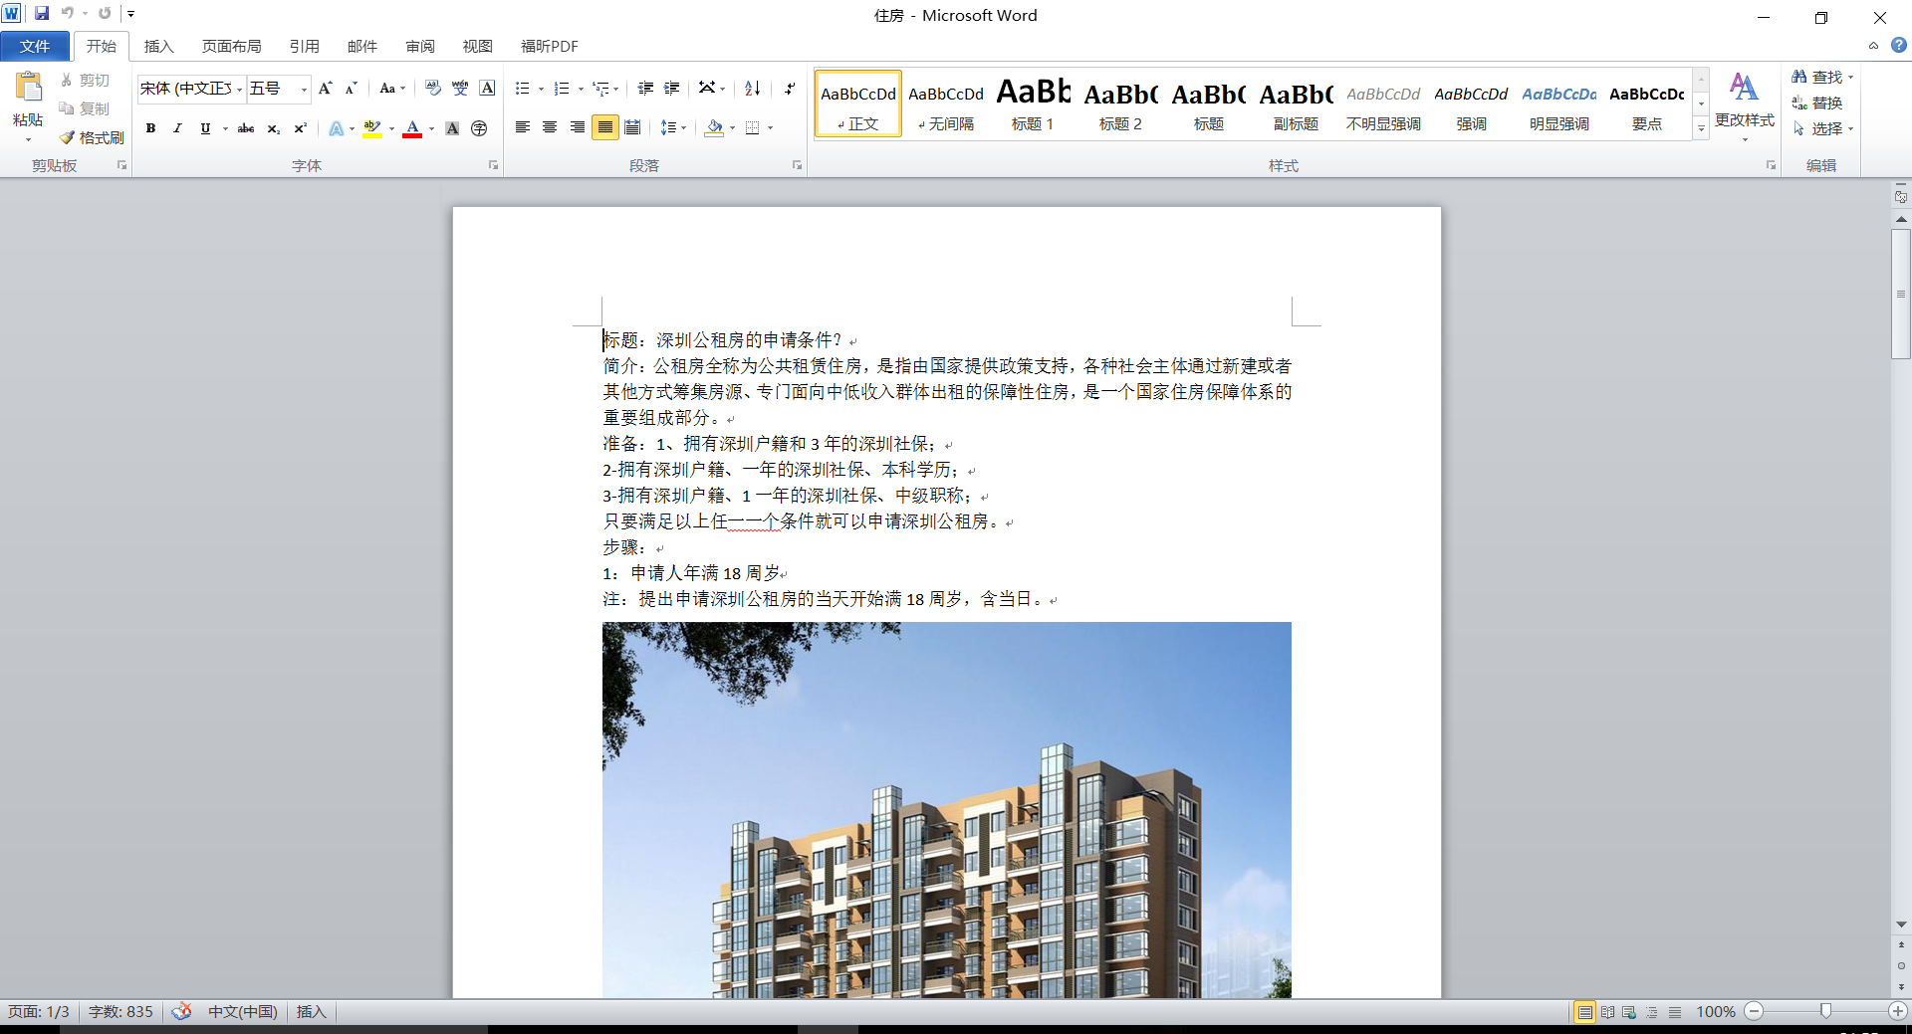Image resolution: width=1912 pixels, height=1034 pixels.
Task: Click the building image in document
Action: 946,810
